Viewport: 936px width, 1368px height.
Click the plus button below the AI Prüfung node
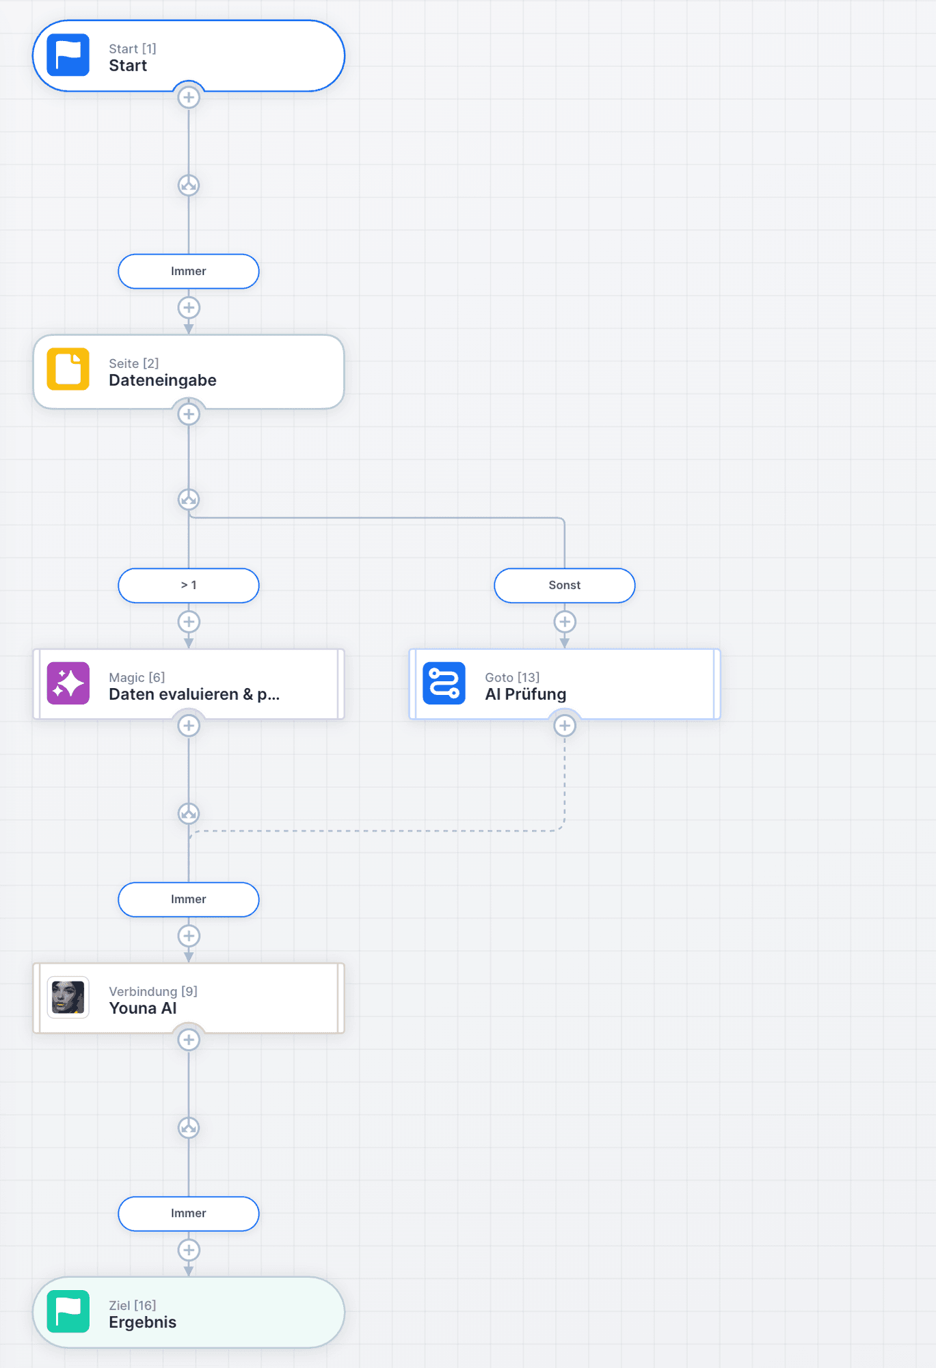click(x=565, y=726)
